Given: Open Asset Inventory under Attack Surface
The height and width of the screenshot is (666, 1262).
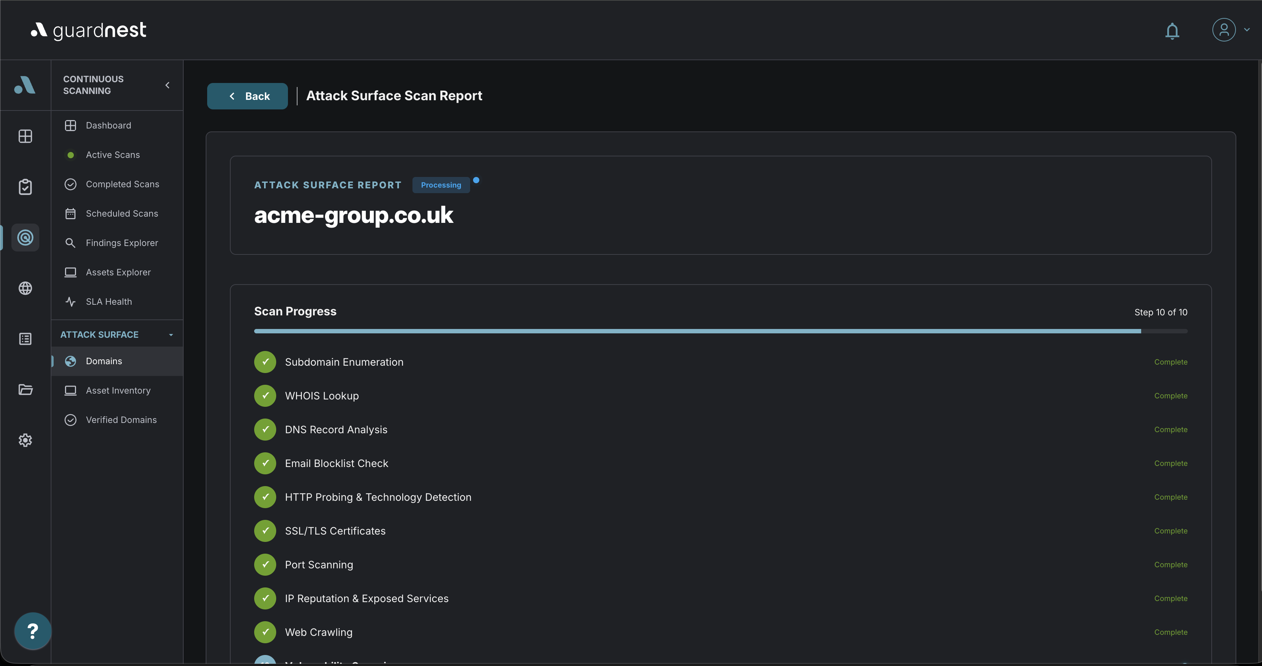Looking at the screenshot, I should point(117,390).
